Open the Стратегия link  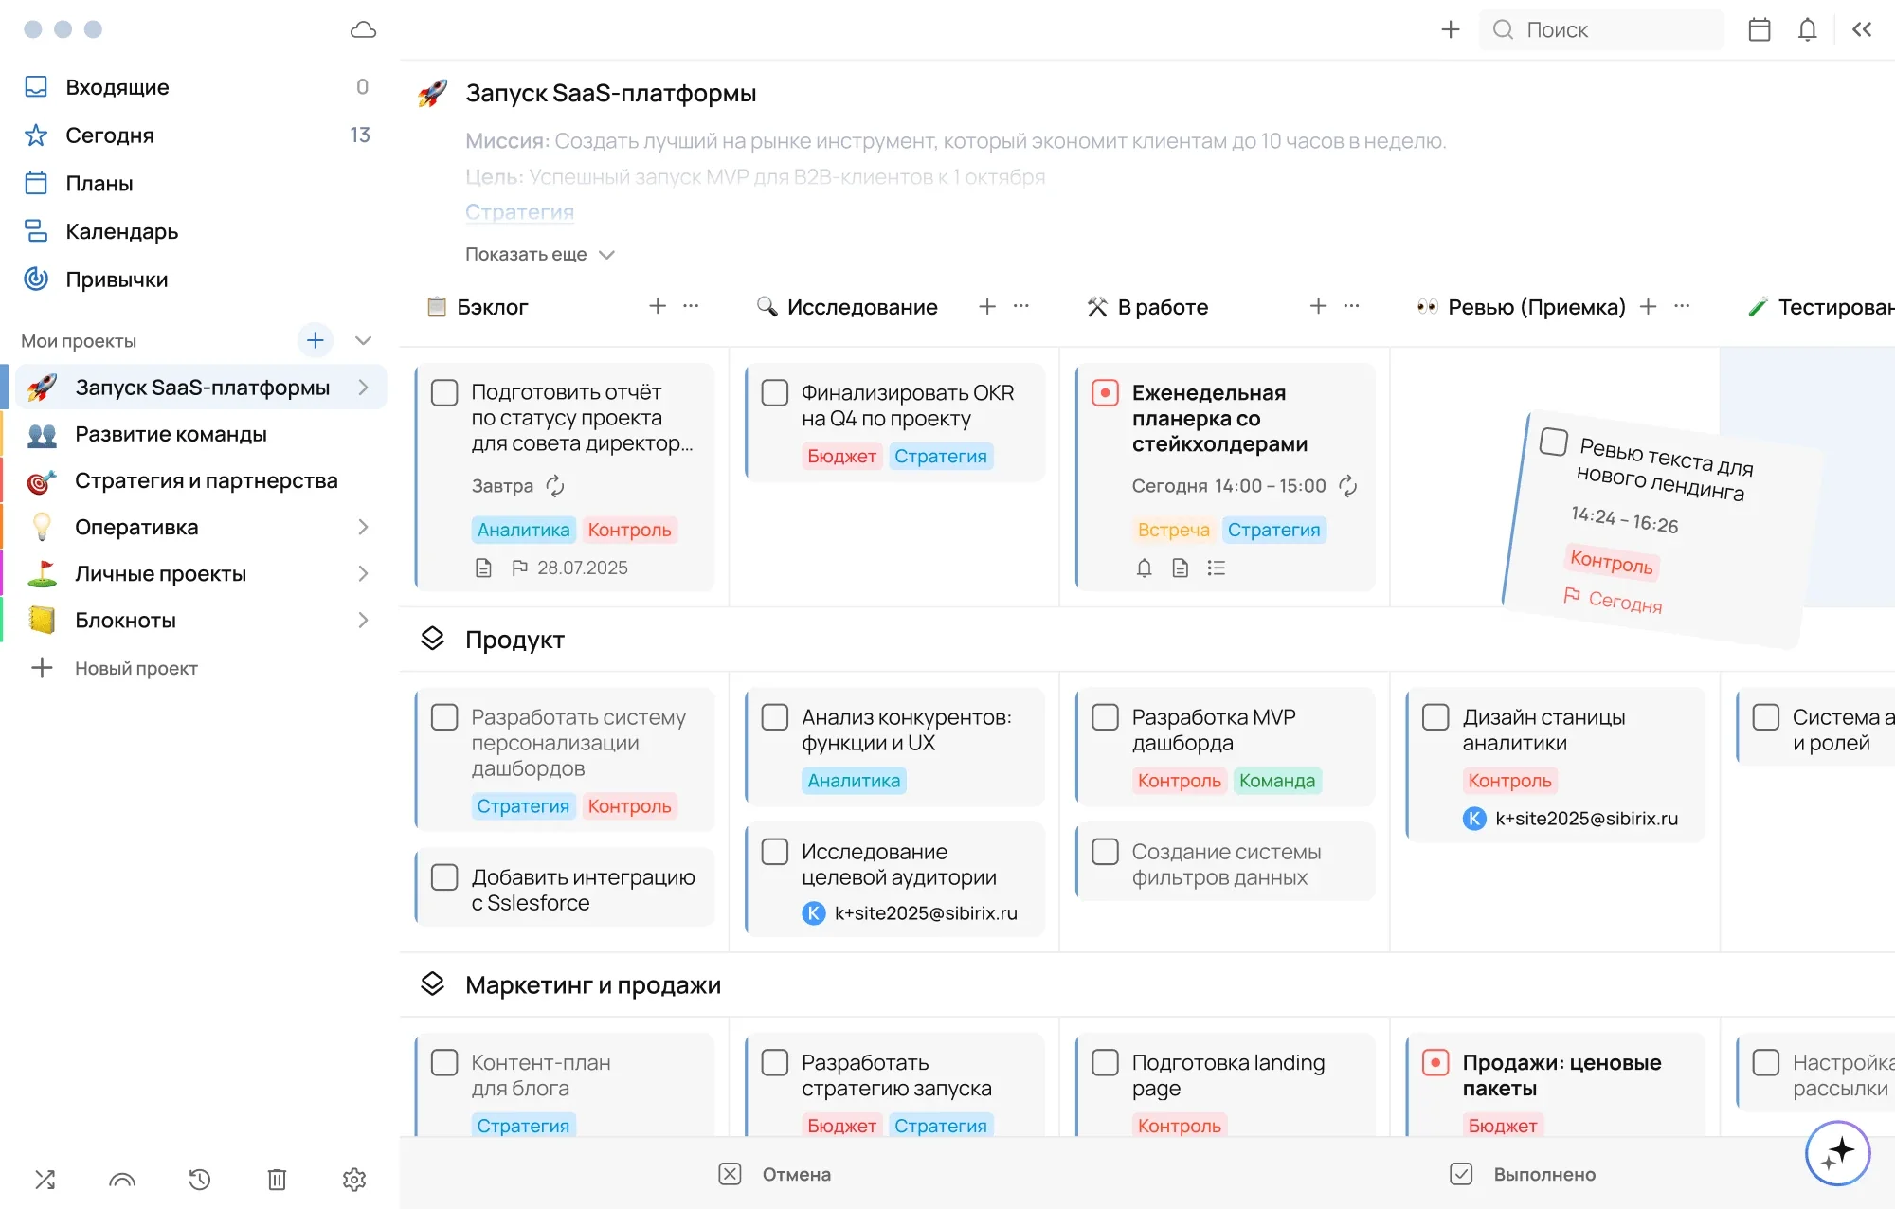click(519, 211)
